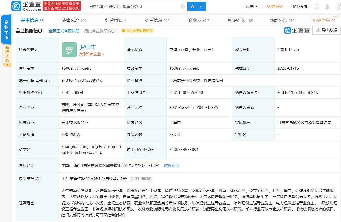Select registration number 310115000652660
The height and width of the screenshot is (222, 341).
pyautogui.click(x=186, y=92)
